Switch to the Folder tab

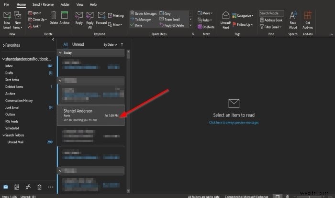point(65,4)
